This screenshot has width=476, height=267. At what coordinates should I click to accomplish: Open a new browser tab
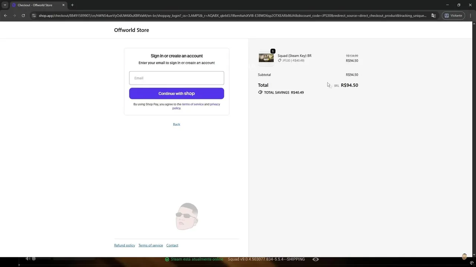(72, 5)
